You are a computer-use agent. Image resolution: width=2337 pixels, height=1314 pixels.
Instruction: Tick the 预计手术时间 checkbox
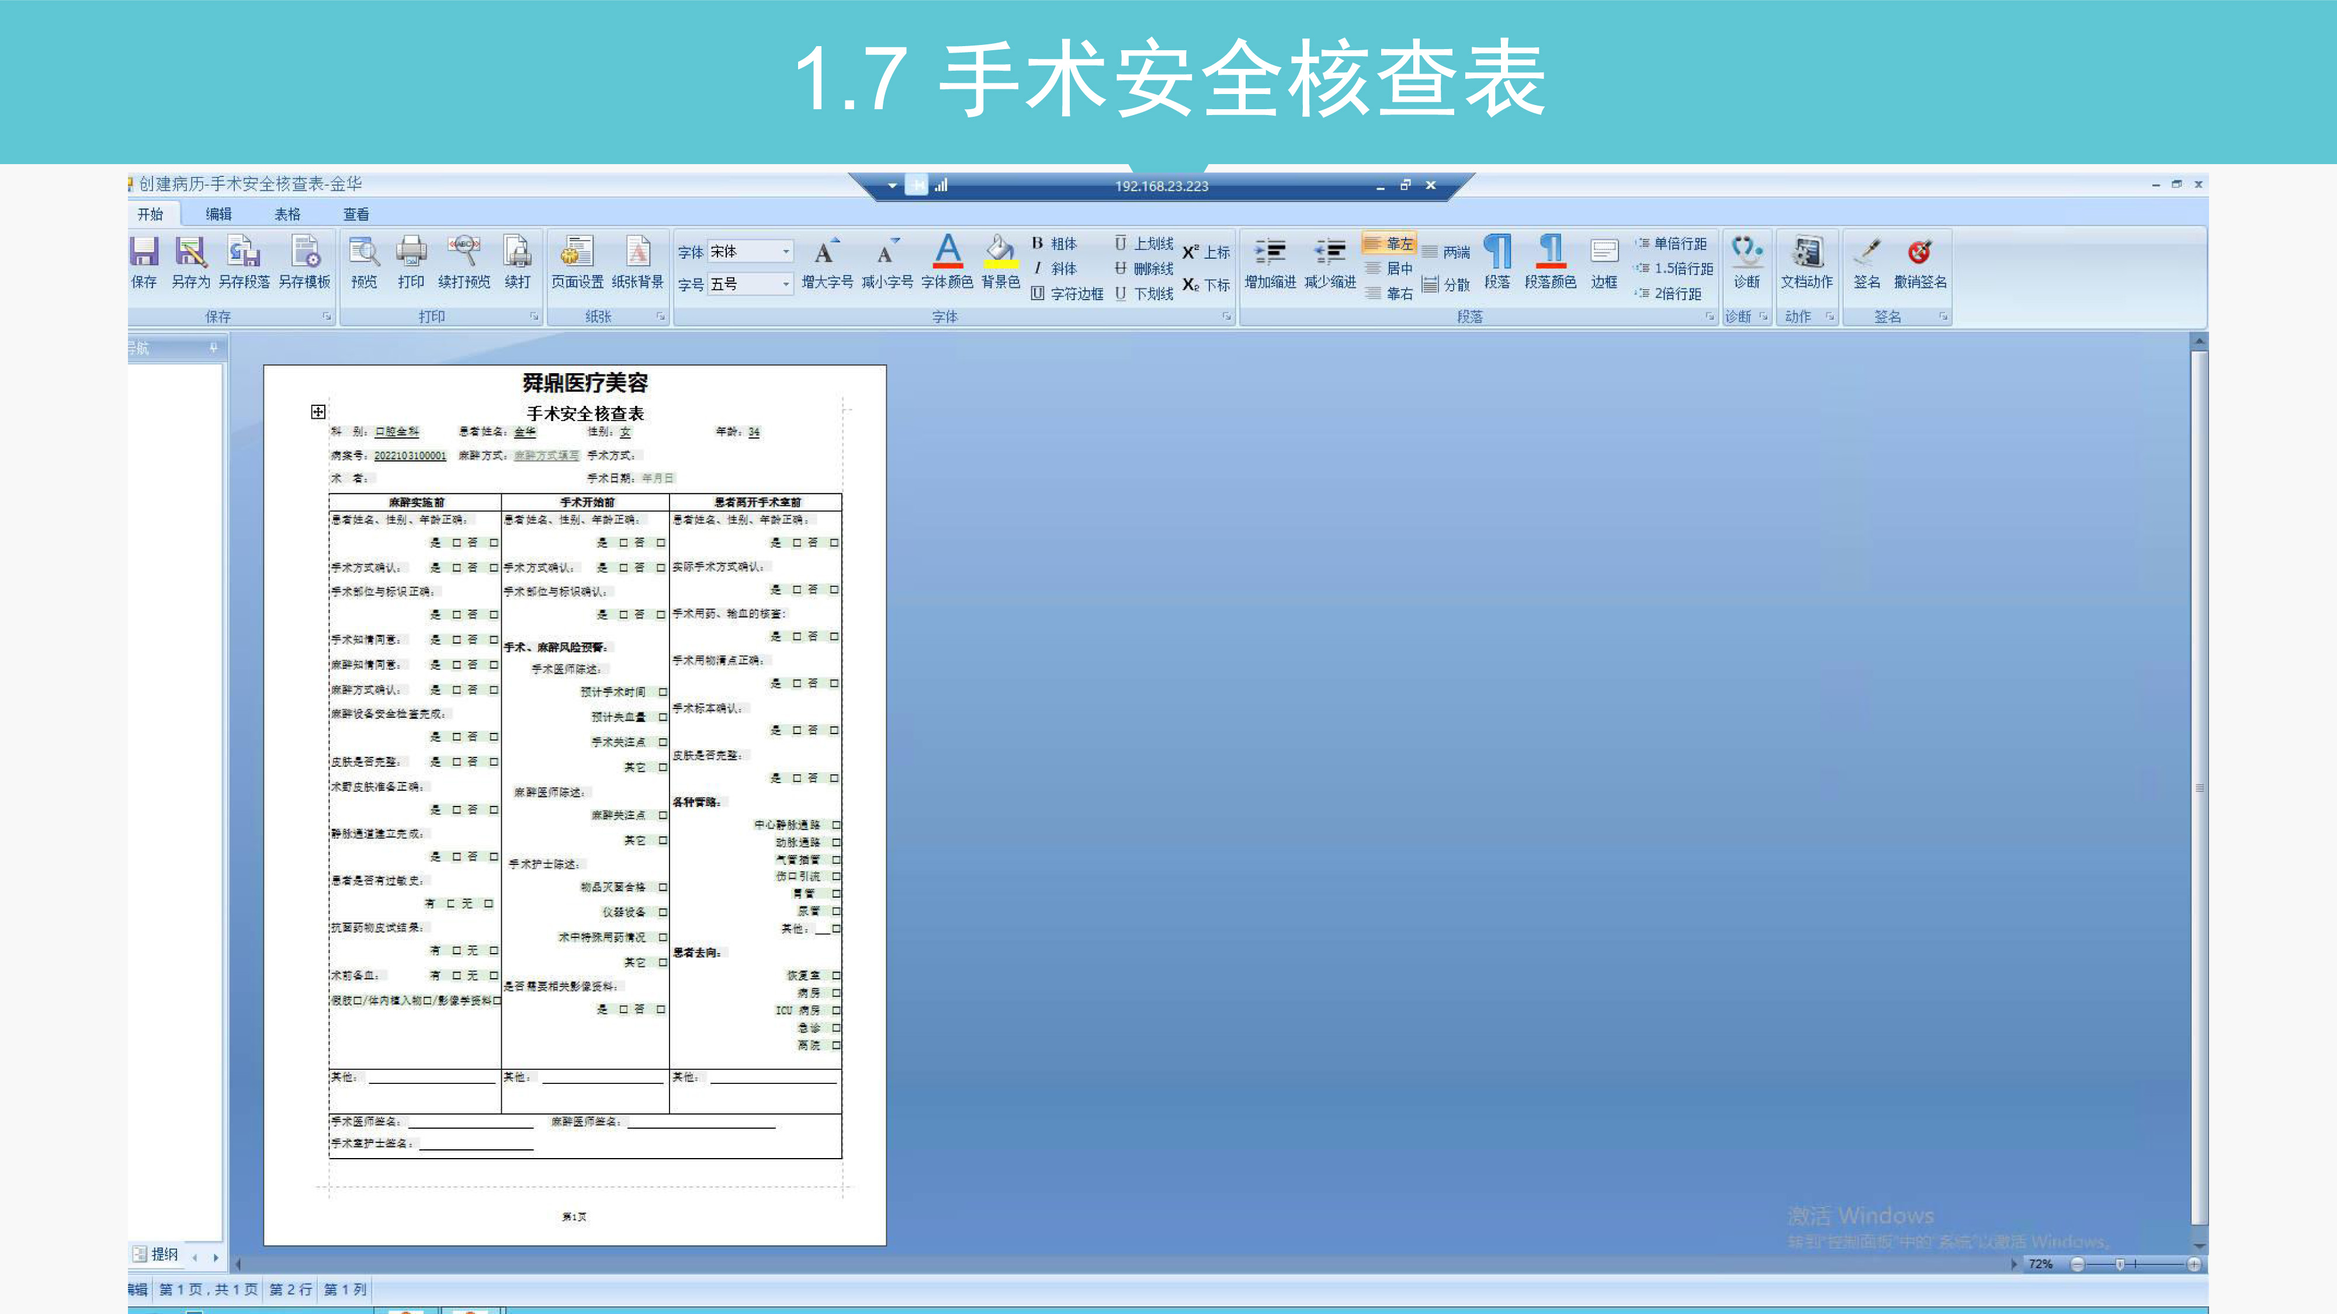pos(663,692)
